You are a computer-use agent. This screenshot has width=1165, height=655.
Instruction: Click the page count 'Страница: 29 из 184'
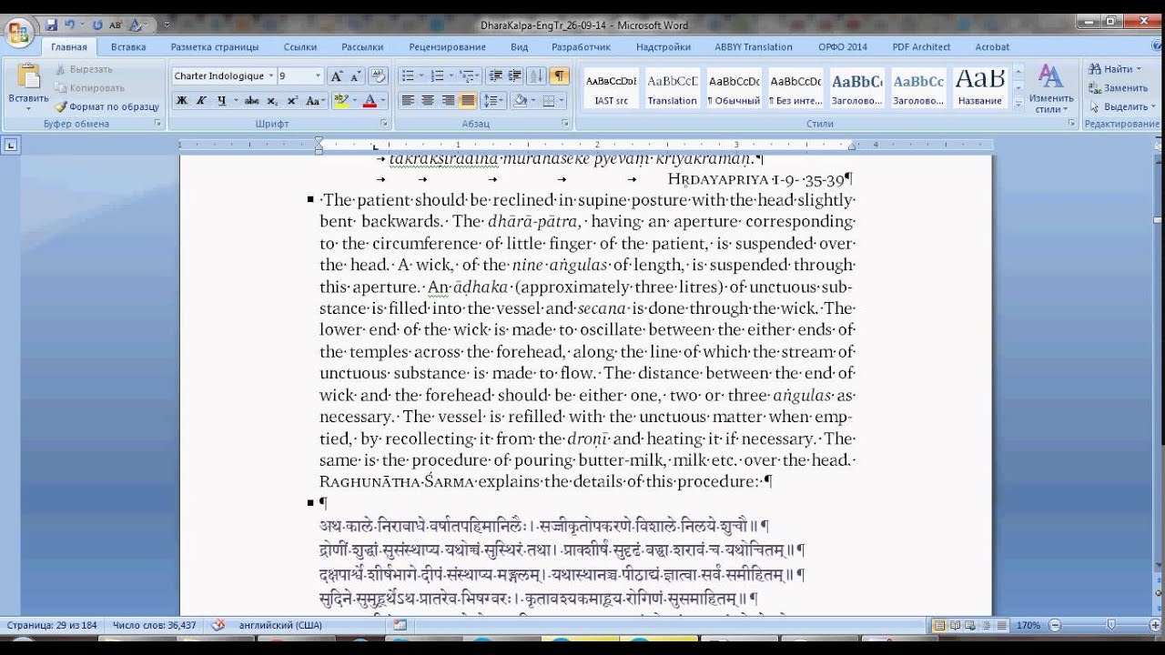pyautogui.click(x=53, y=626)
